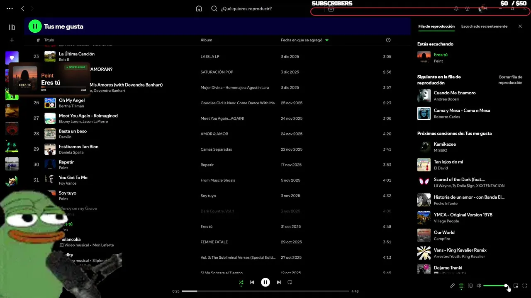Screen dimensions: 531x298
Task: Open album From Muscle Shoals link
Action: pos(218,180)
